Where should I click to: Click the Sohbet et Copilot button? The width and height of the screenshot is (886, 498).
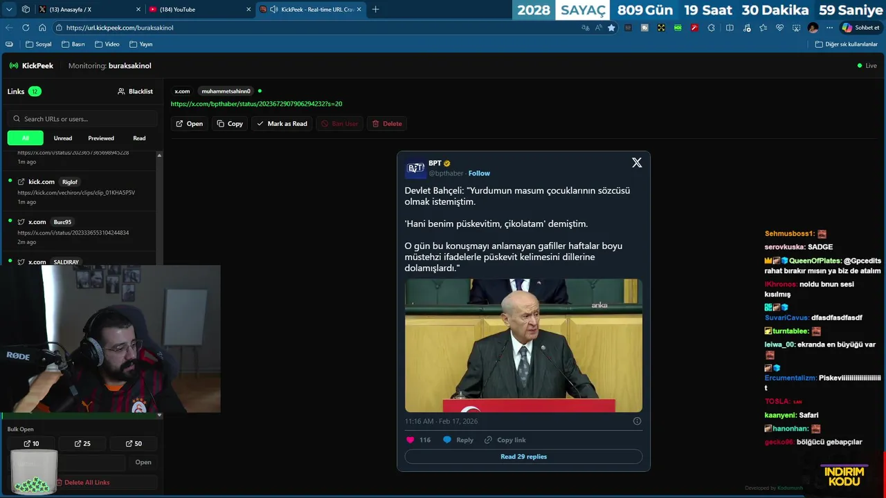[861, 28]
